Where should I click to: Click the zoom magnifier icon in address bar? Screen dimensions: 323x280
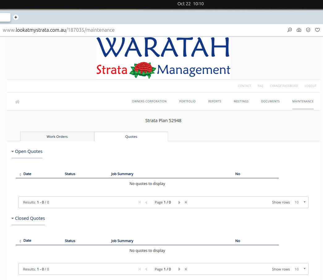[x=290, y=30]
